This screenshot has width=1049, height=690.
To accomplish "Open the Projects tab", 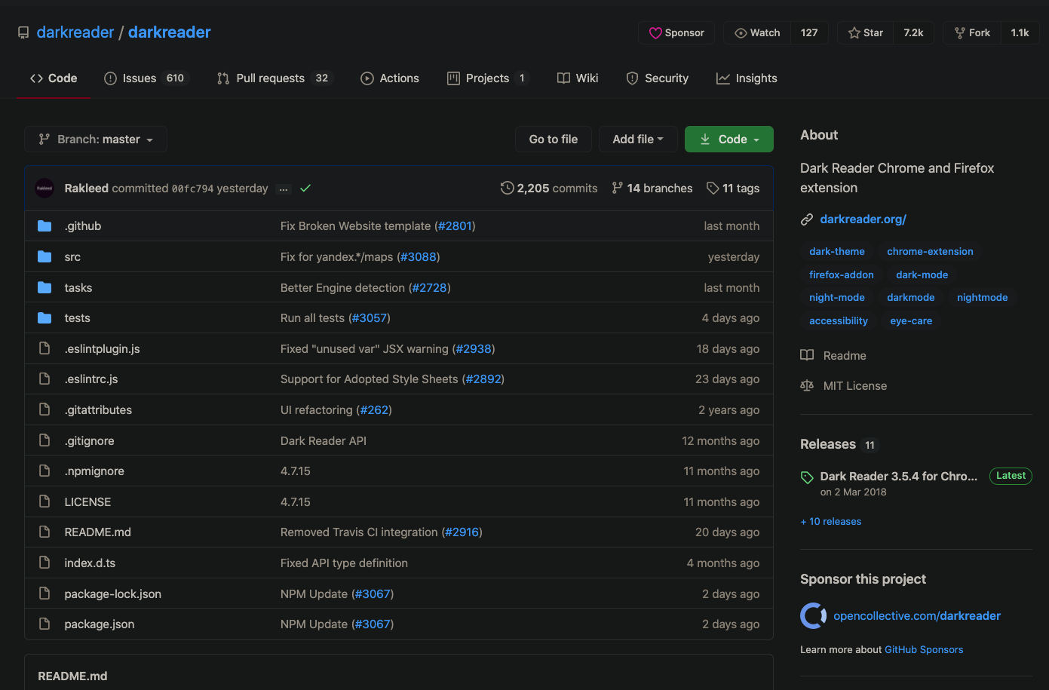I will click(x=488, y=78).
